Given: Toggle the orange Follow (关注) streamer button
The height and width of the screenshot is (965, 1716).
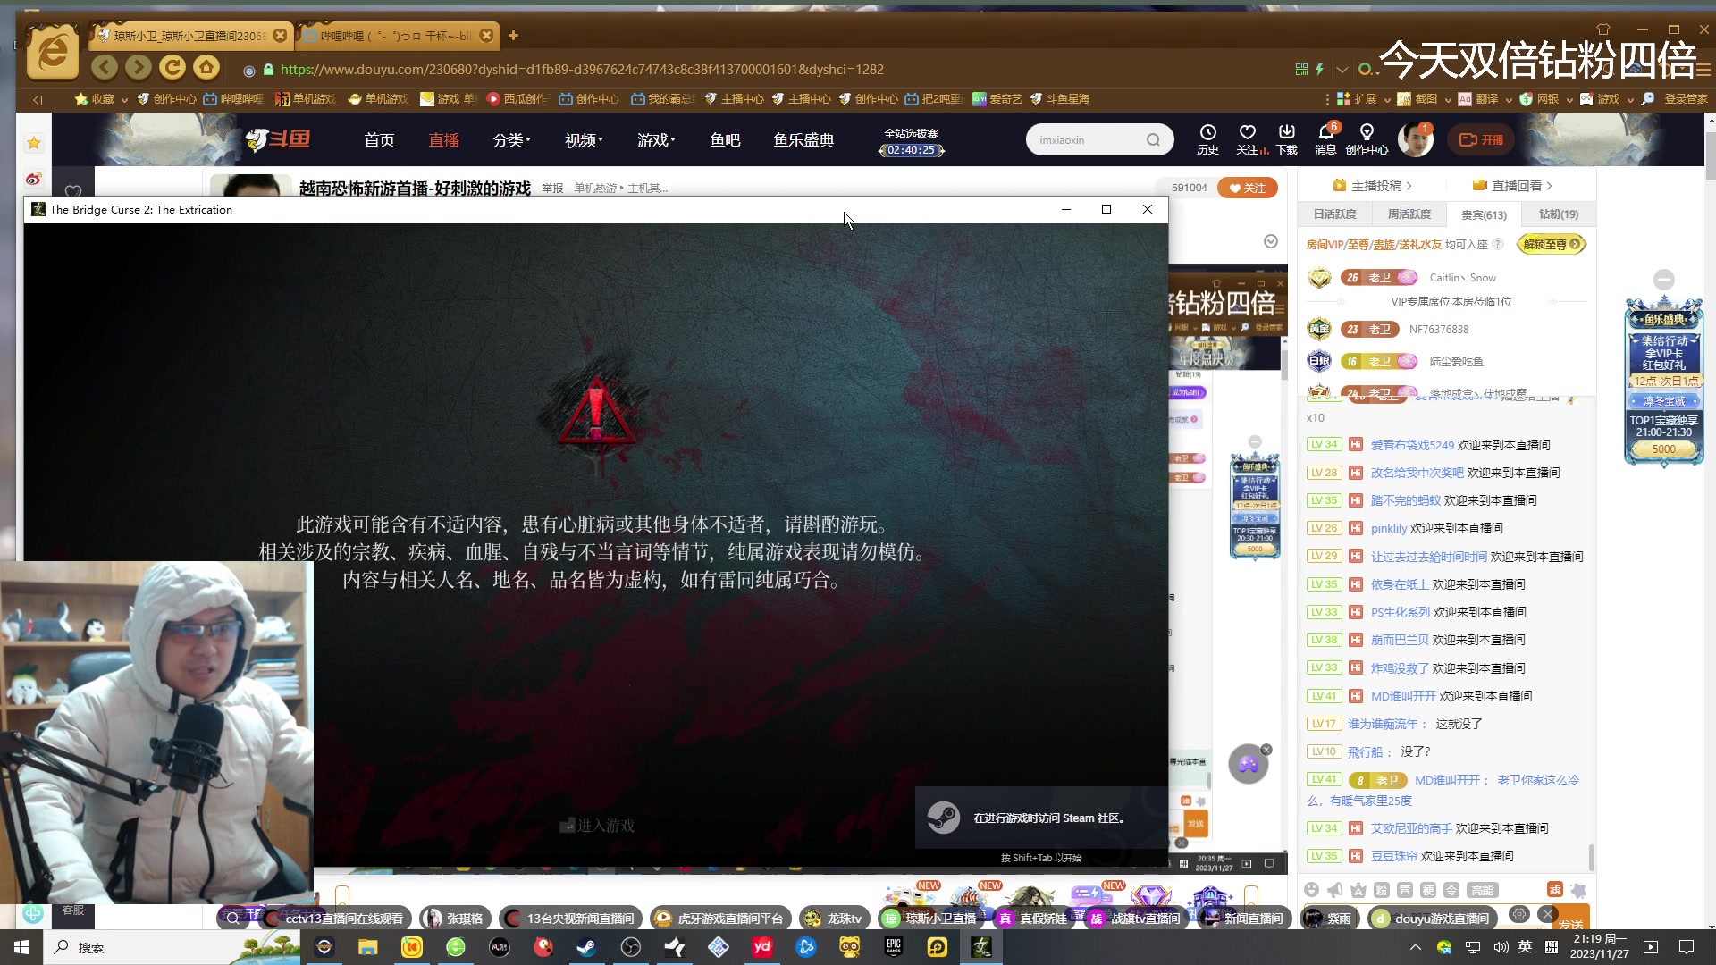Looking at the screenshot, I should (1247, 188).
